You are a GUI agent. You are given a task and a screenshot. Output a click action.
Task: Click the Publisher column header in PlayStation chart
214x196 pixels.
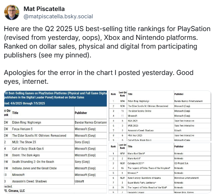click(81, 113)
